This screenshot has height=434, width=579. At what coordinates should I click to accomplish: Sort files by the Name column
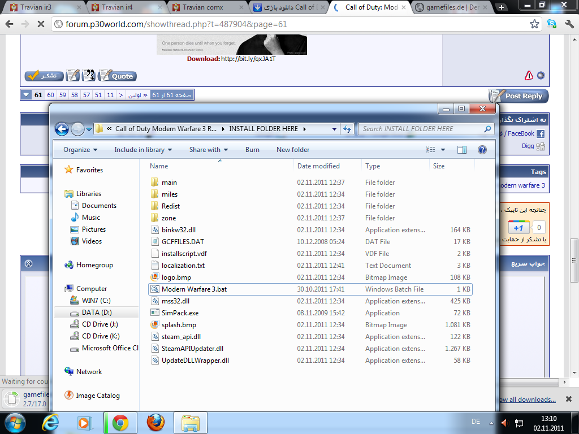pyautogui.click(x=159, y=166)
